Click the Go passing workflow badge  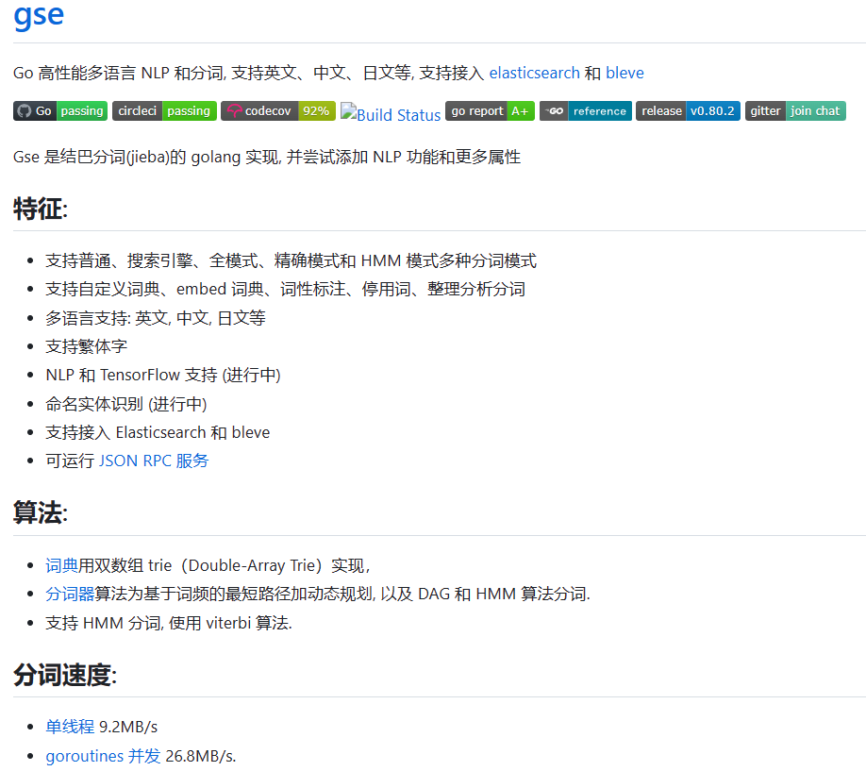pyautogui.click(x=60, y=111)
